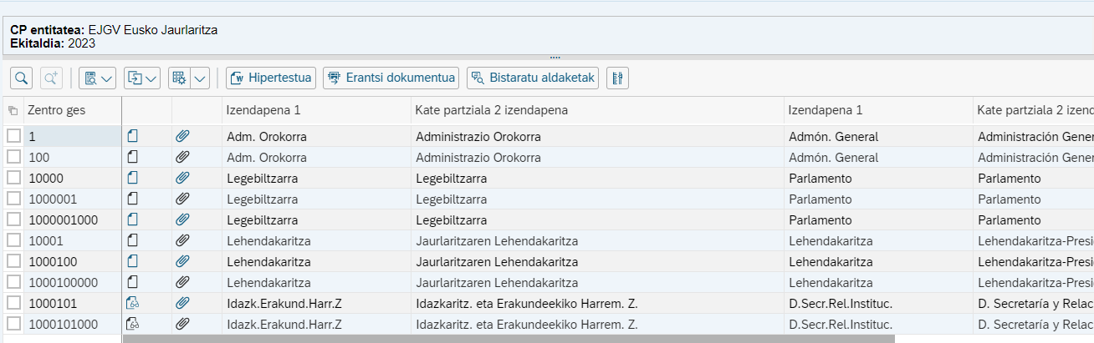Image resolution: width=1094 pixels, height=343 pixels.
Task: Click the paperclip attachment in row 1000100000
Action: coord(183,282)
